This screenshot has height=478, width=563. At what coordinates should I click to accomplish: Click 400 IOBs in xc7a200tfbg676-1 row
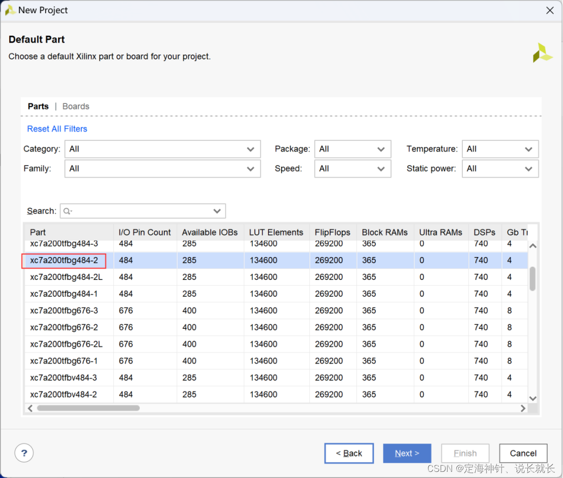[x=189, y=361]
